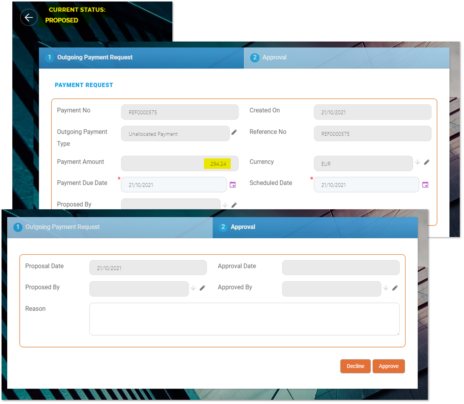Click the edit pencil in the Approval Proposed By row

coord(202,288)
